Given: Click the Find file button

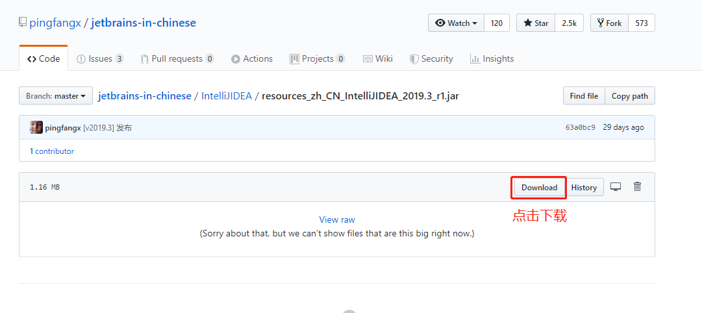Looking at the screenshot, I should click(x=584, y=96).
